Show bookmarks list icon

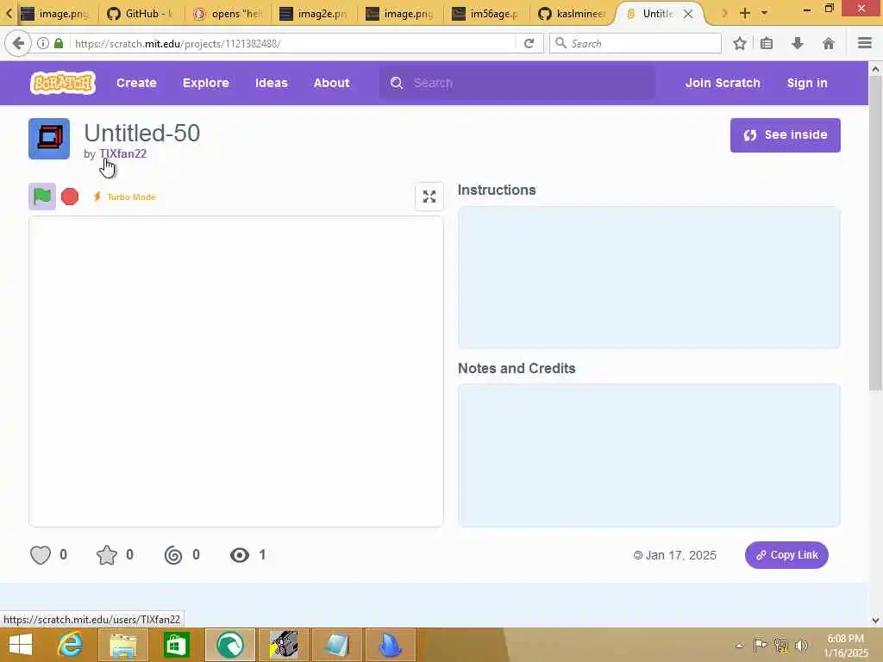point(767,43)
